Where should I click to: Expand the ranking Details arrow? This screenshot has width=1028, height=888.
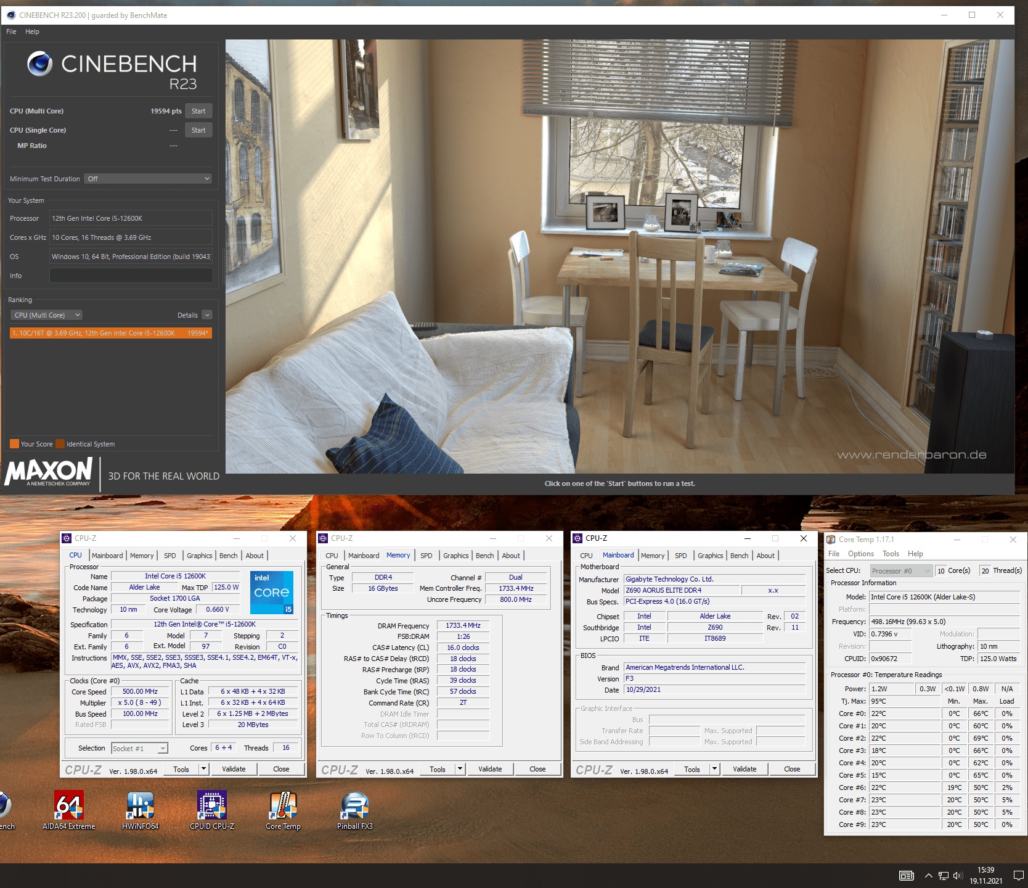tap(207, 315)
